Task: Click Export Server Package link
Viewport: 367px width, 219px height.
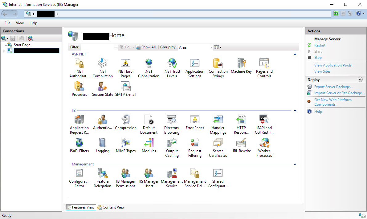Action: point(333,87)
